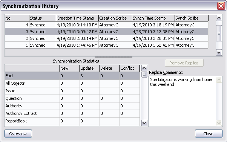Select synchronization row number 4

(x=107, y=25)
